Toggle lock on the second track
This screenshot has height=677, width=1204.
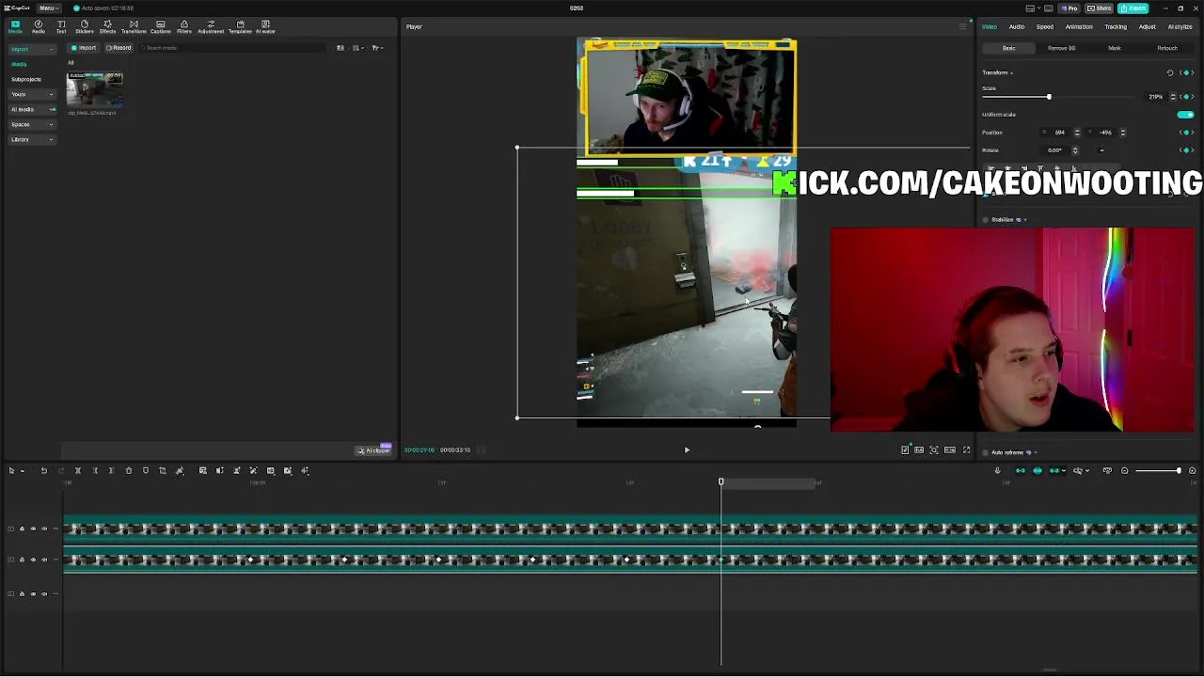pos(22,559)
